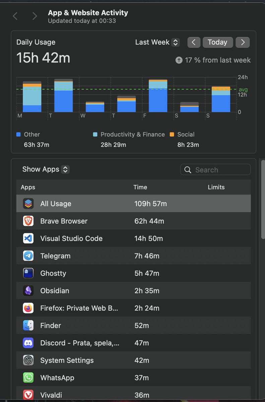Click the Brave Browser lion icon
Screen dimensions: 265x402
(x=28, y=221)
